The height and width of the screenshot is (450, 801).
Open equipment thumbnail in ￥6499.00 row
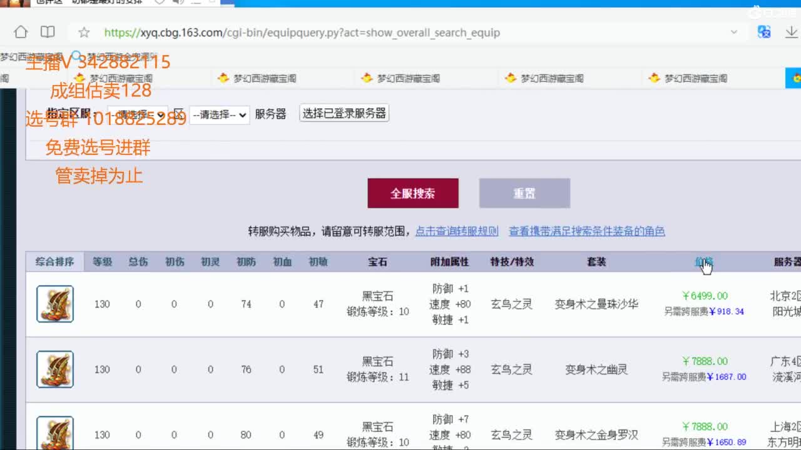coord(55,304)
